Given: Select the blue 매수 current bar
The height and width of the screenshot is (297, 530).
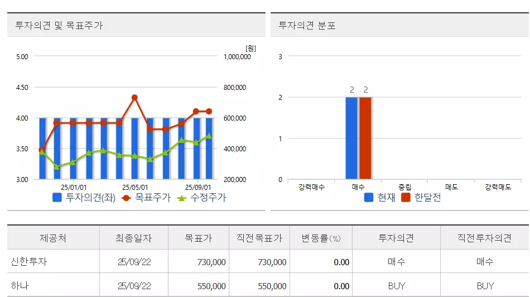Looking at the screenshot, I should click(351, 138).
